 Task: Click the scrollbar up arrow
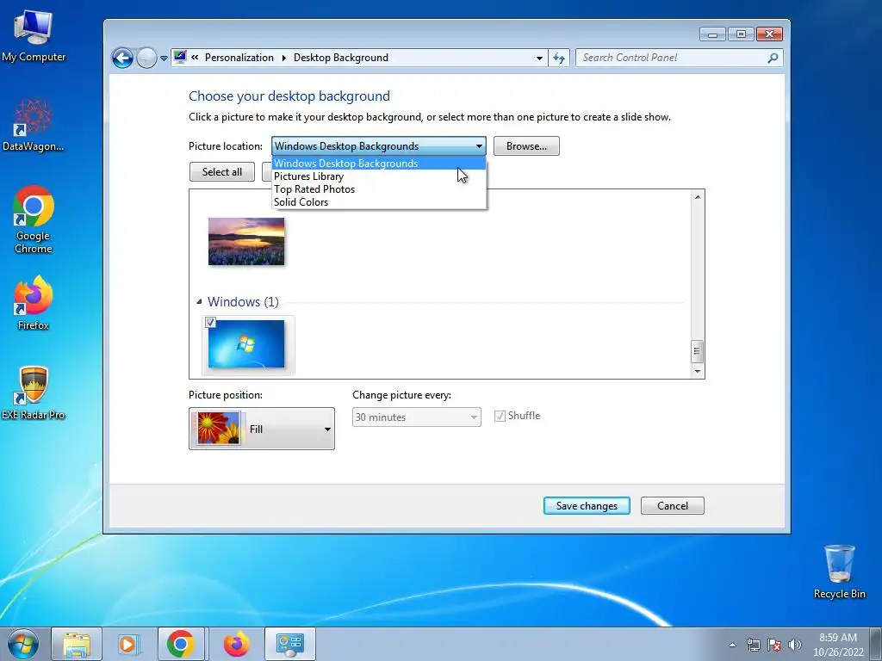pos(698,197)
